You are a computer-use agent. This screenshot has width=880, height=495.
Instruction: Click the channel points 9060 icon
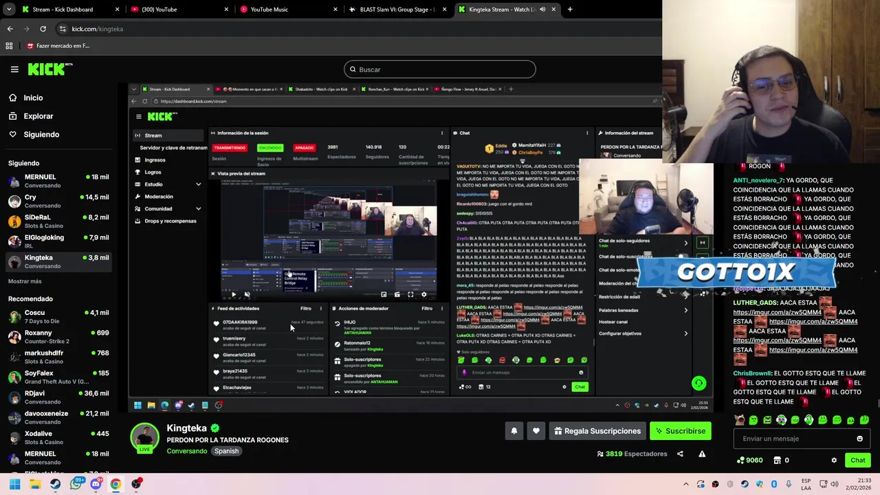point(740,461)
